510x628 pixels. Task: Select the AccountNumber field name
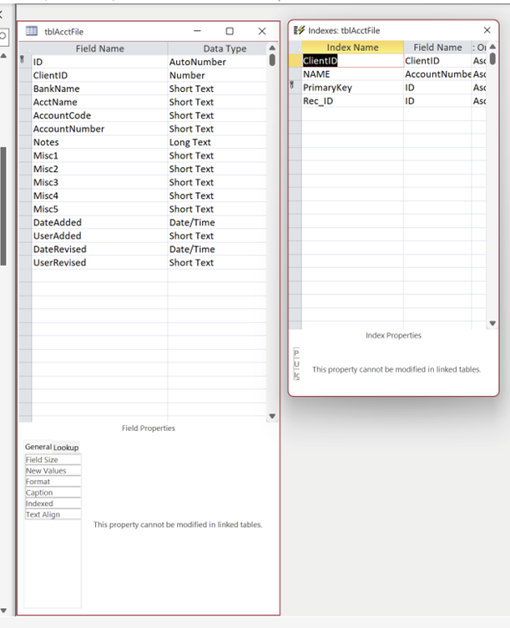coord(99,129)
